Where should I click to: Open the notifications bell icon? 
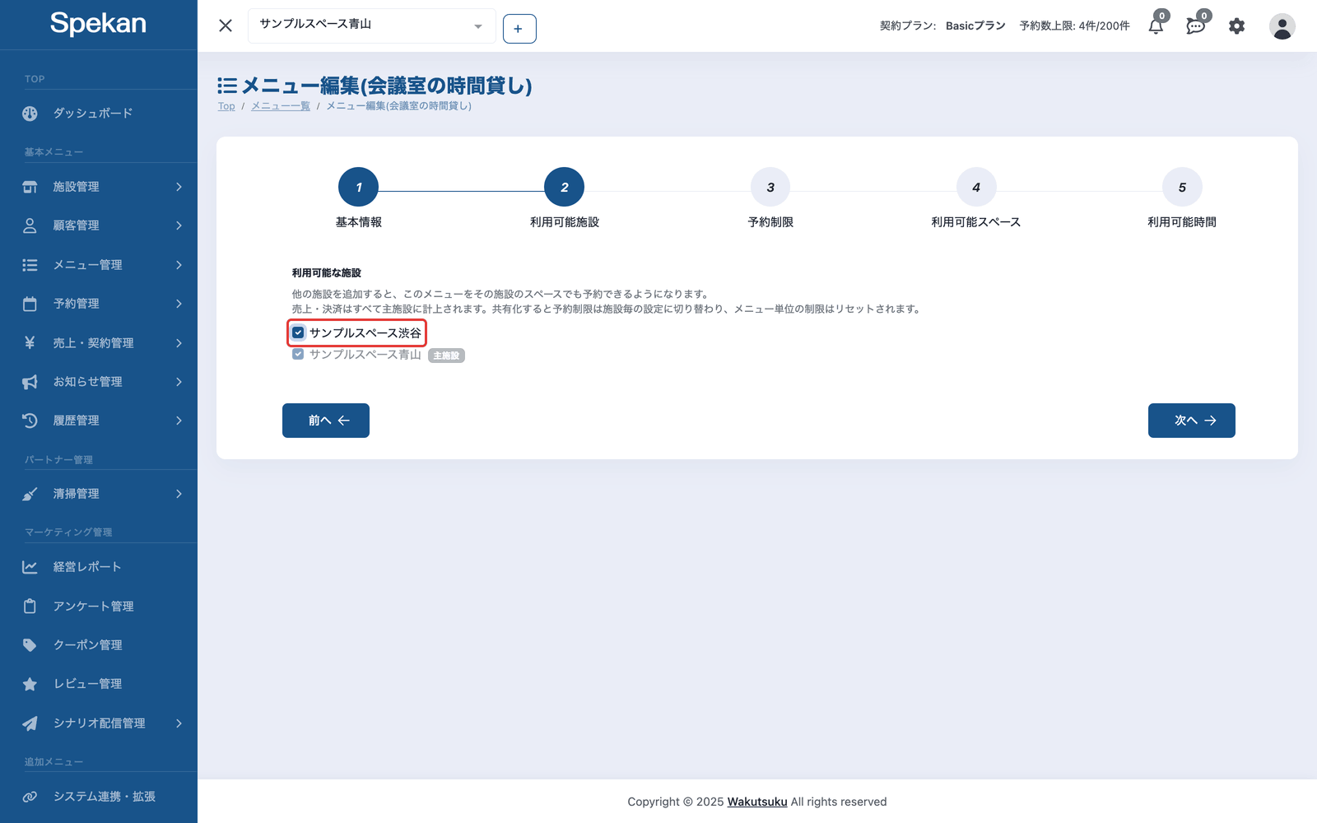1156,26
